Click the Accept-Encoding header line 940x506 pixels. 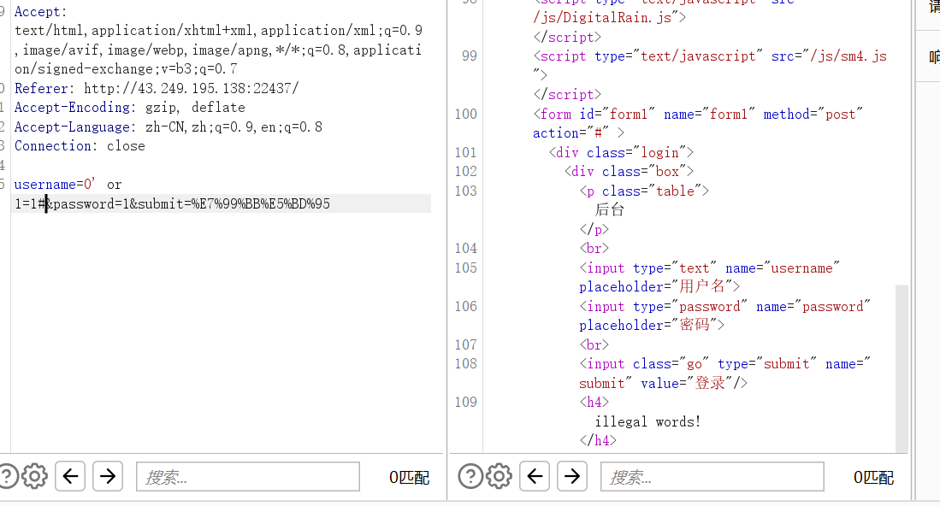click(x=129, y=108)
